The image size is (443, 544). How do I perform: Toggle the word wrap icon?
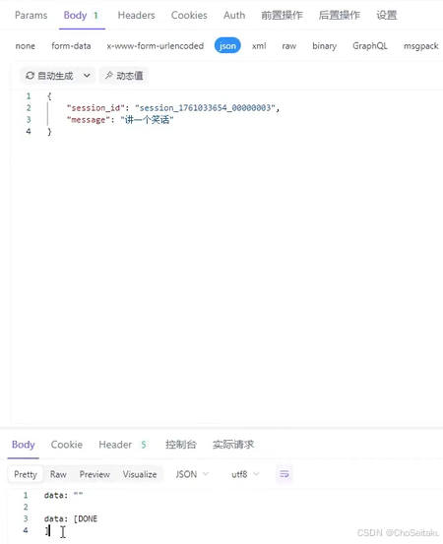285,474
